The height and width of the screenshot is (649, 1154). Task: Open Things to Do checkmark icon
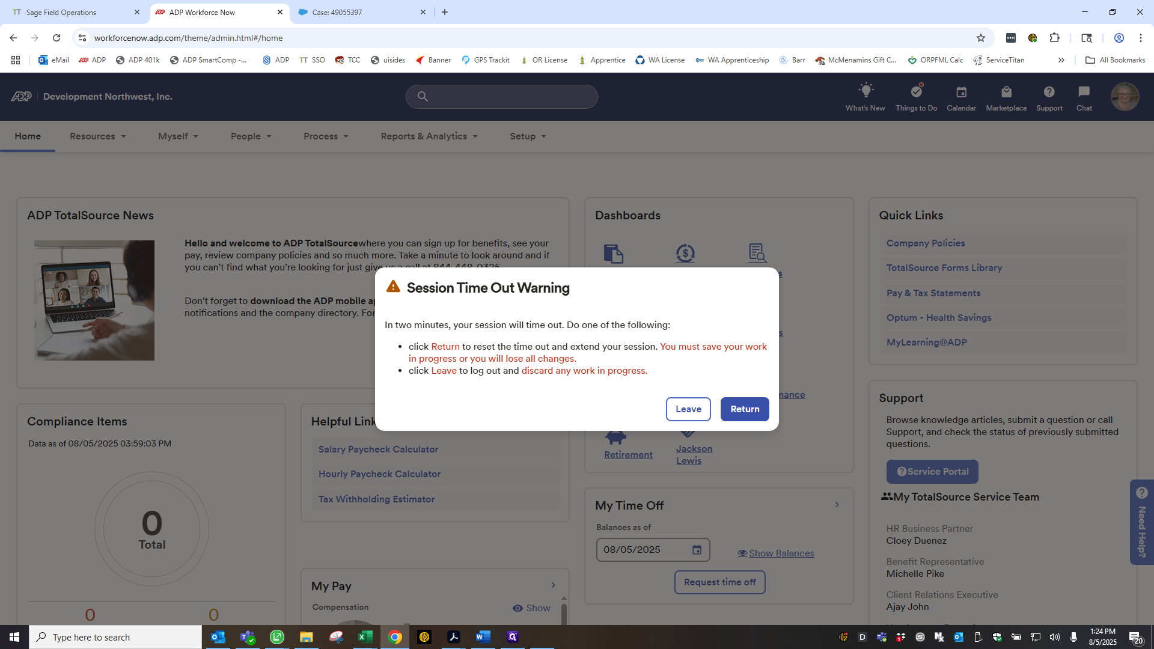click(x=916, y=97)
